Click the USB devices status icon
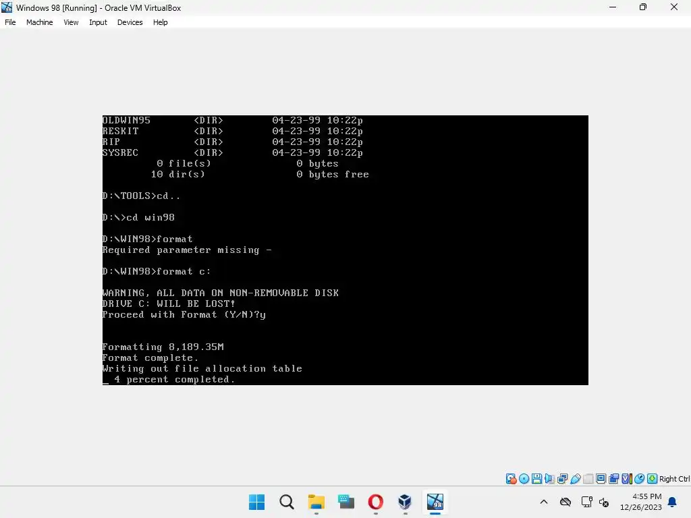Screen dimensions: 691x518 point(575,479)
